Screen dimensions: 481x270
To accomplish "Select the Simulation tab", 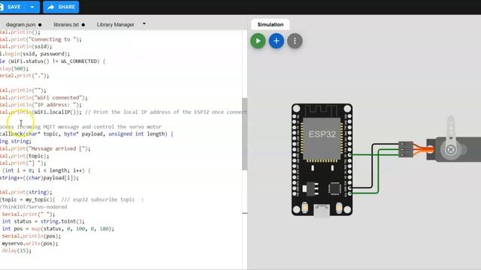I will (x=271, y=25).
